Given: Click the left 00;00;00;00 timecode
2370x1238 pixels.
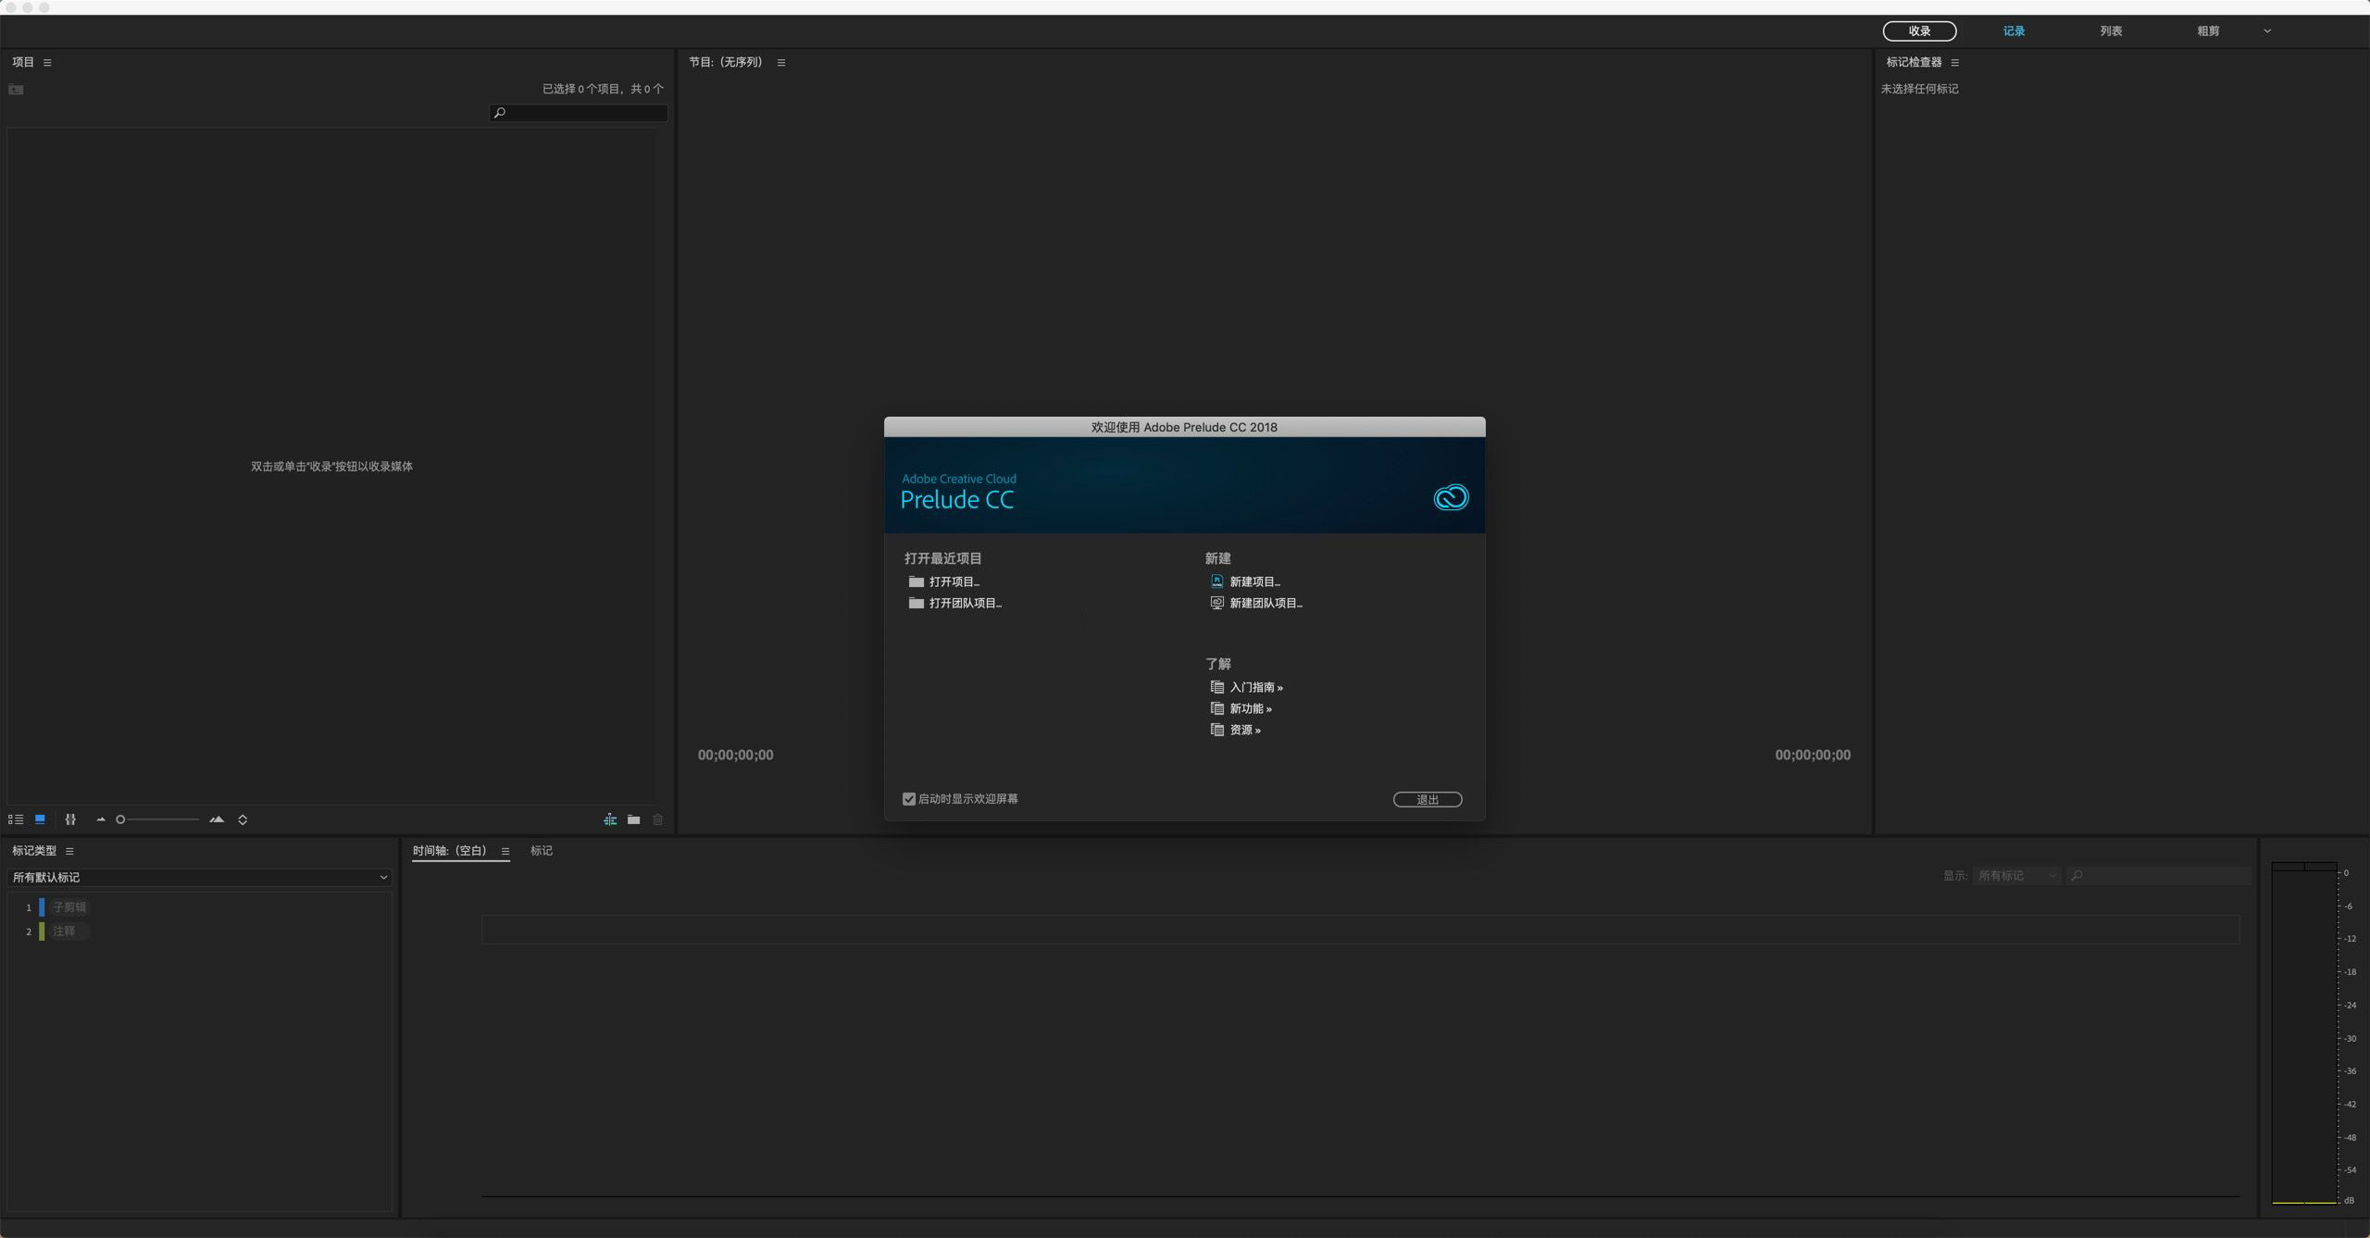Looking at the screenshot, I should (x=735, y=756).
